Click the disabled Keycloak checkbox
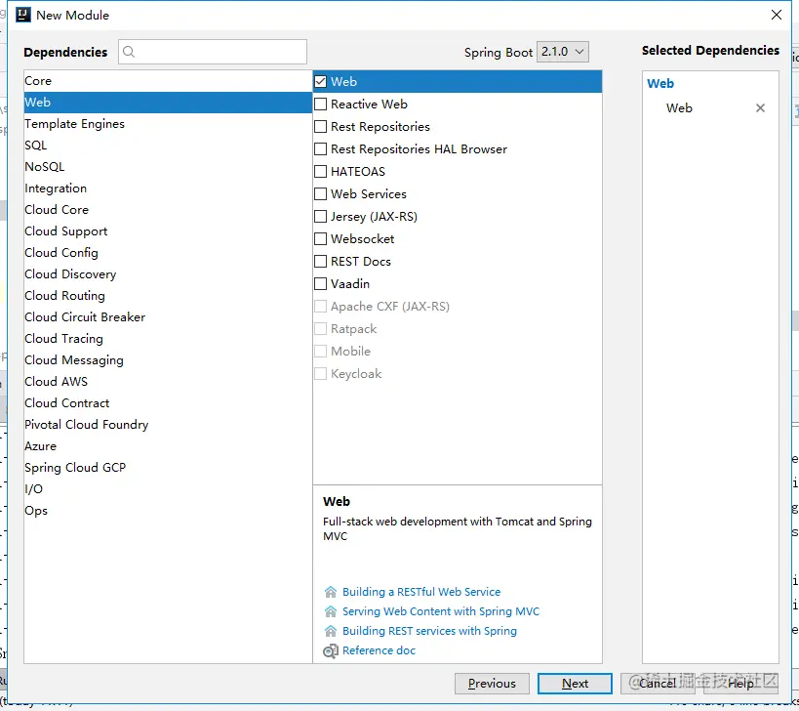Screen dimensions: 799x711 pos(321,373)
